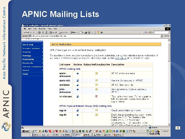This screenshot has width=185, height=139.
Task: Click the 'Subscribe/Unsubscribe' column header
Action: coord(97,65)
